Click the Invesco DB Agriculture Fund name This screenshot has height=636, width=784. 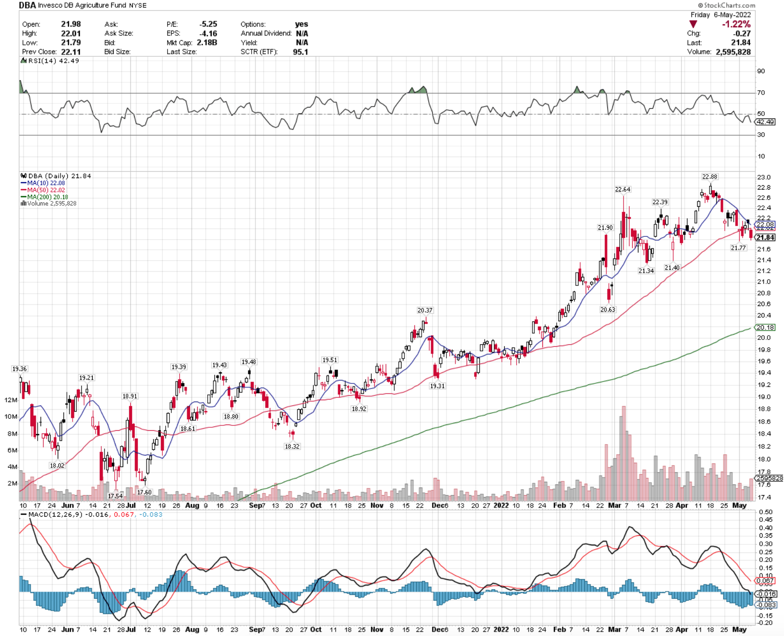click(x=82, y=5)
